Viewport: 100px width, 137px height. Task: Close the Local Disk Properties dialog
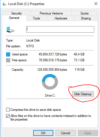[96, 4]
